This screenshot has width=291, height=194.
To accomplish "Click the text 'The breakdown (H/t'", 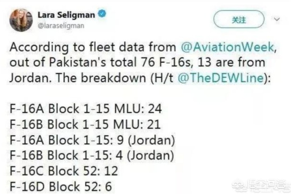I will [x=114, y=78].
